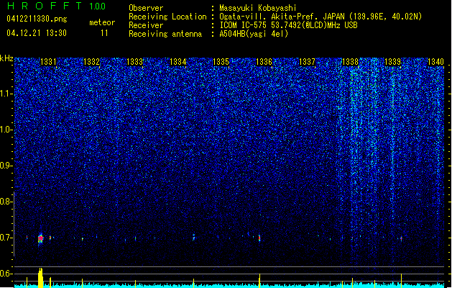Click the 0.7 frequency axis label
Screen dimensions: 452x288
6,238
